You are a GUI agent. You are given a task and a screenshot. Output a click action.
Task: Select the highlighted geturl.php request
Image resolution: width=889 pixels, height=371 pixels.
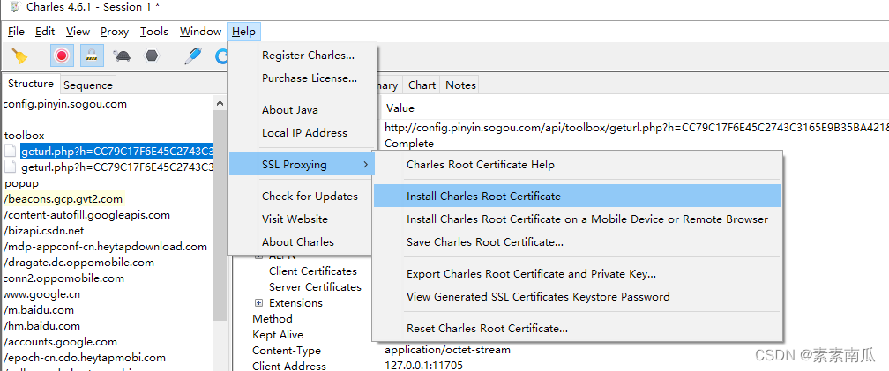click(x=116, y=152)
